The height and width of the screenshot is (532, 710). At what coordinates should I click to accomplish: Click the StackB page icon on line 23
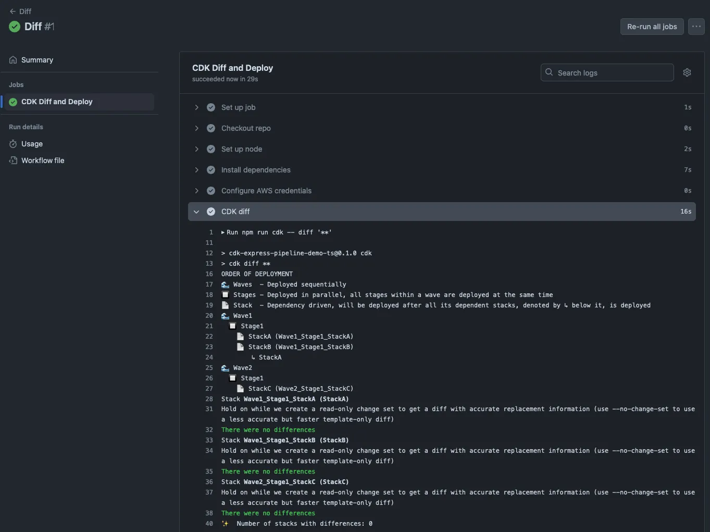(240, 347)
